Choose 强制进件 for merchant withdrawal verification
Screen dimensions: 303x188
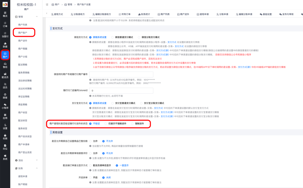[x=133, y=124]
